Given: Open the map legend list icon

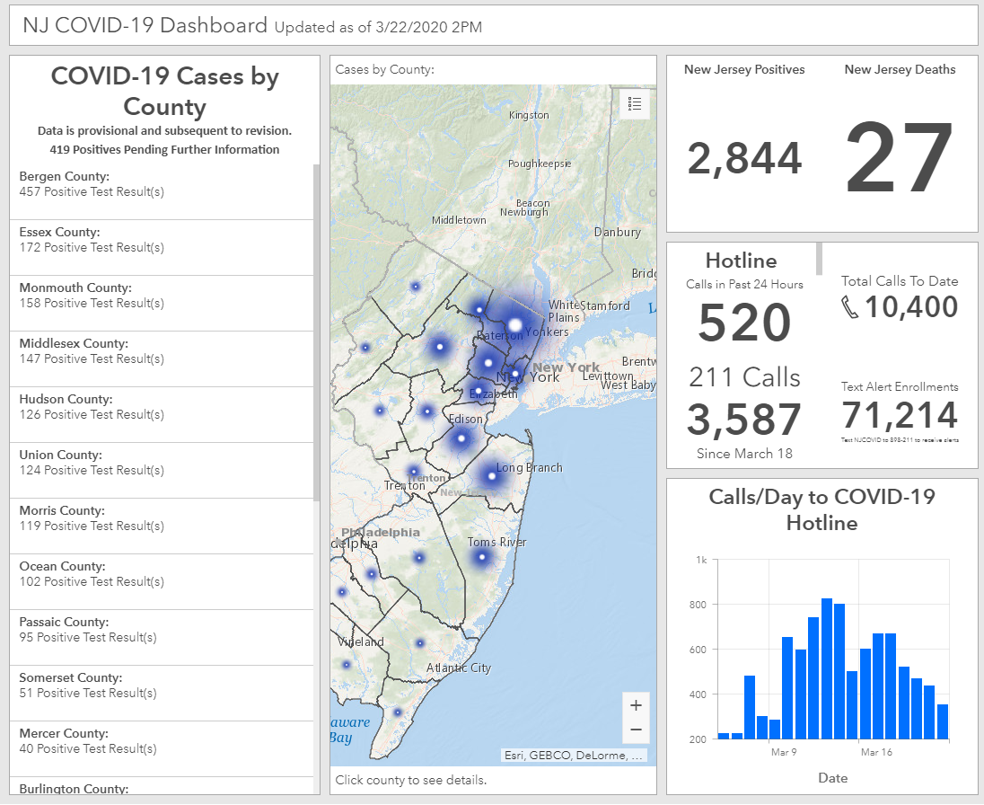Looking at the screenshot, I should [635, 104].
